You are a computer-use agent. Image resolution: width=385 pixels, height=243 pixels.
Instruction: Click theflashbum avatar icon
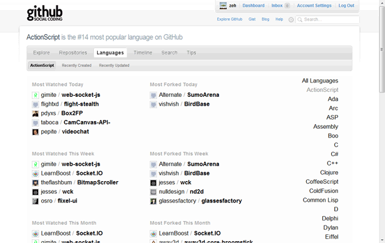coord(35,183)
